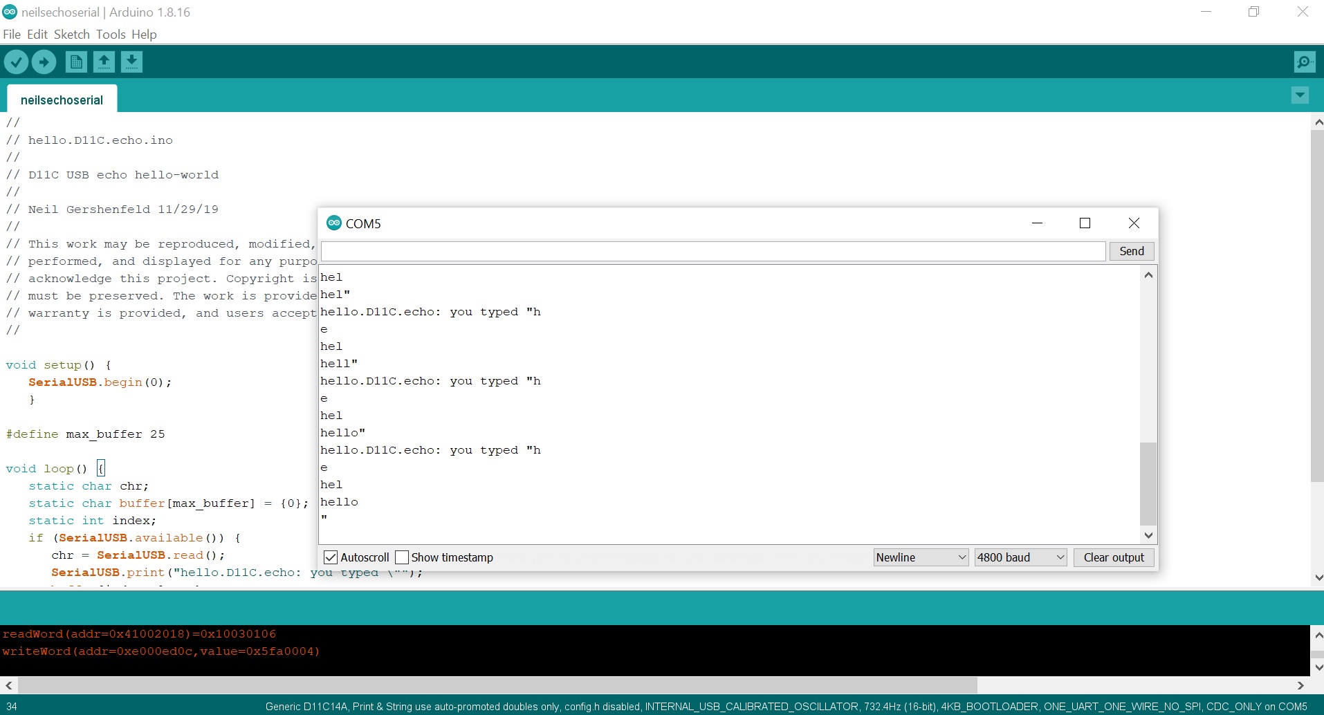Open the Tools menu

coord(111,35)
